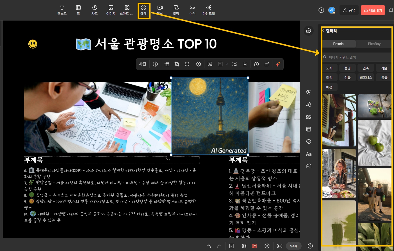Viewport: 394px width, 251px height.
Task: Open the 에셋 assets tool
Action: pos(144,11)
